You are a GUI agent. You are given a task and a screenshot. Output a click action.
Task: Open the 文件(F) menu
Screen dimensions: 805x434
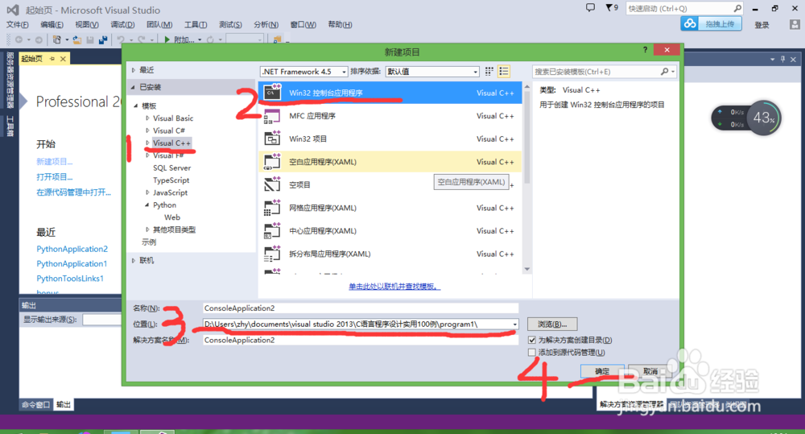coord(18,25)
